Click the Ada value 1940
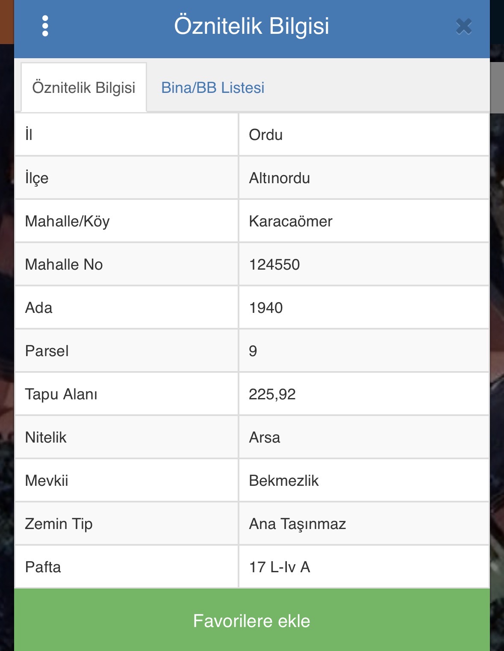This screenshot has width=504, height=651. pos(266,308)
